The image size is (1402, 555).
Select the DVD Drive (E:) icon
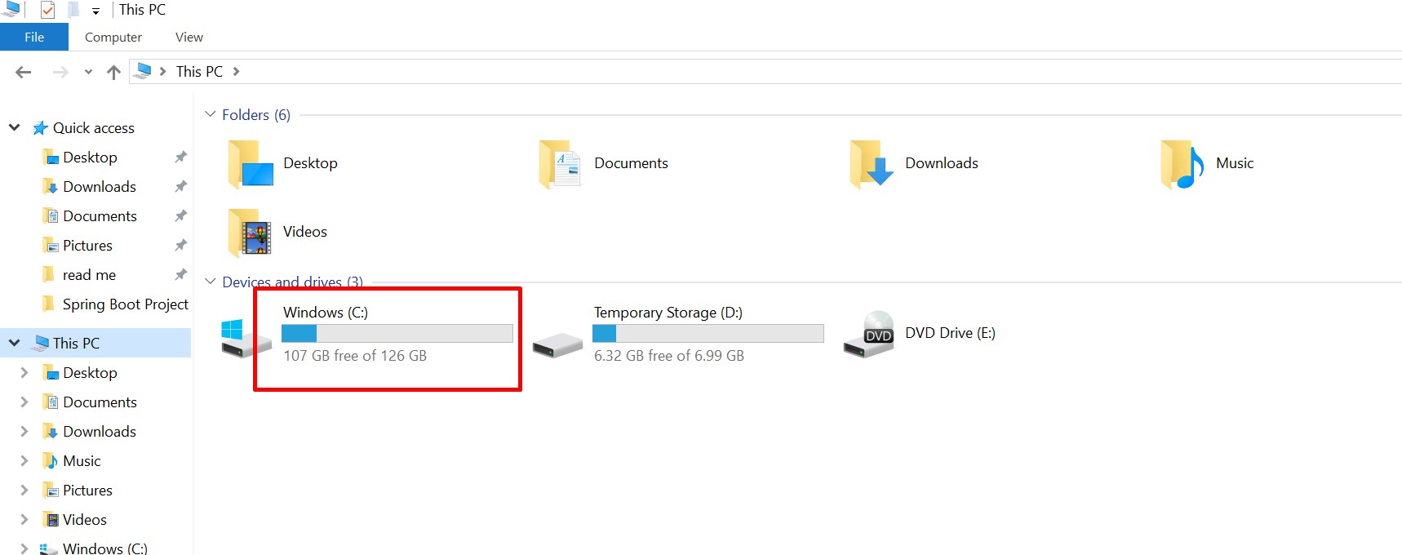(x=870, y=334)
